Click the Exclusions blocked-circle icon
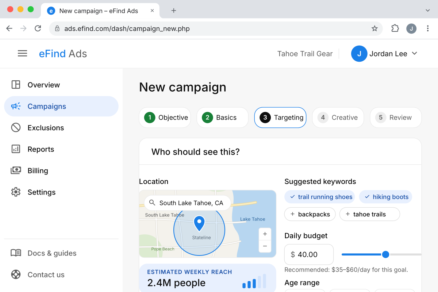The width and height of the screenshot is (438, 292). [x=16, y=128]
